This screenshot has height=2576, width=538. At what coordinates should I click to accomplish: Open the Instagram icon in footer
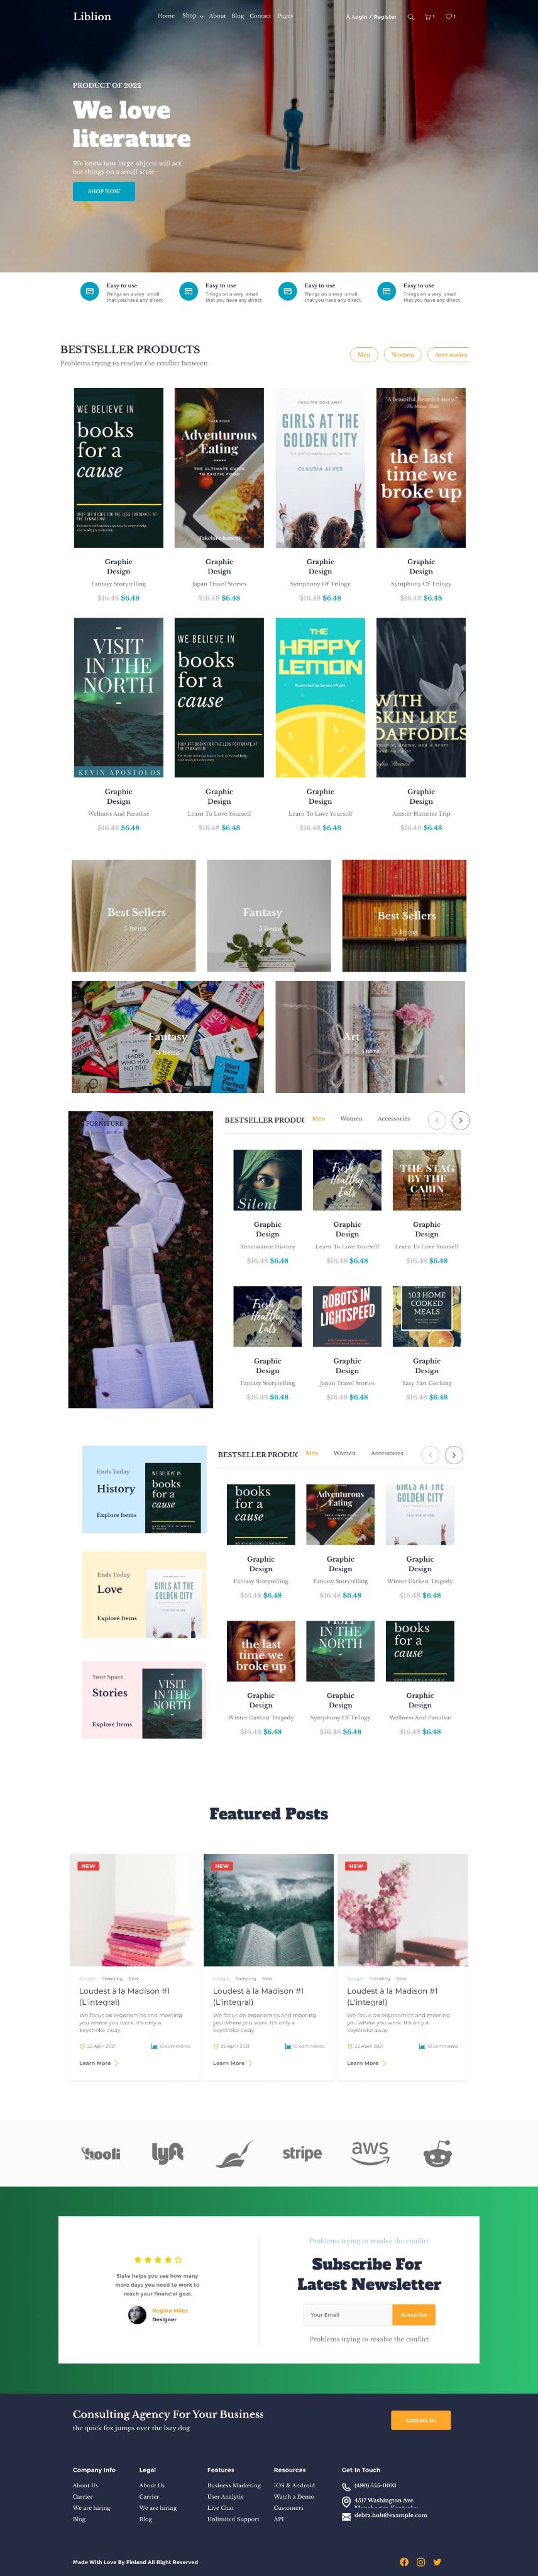pyautogui.click(x=421, y=2561)
